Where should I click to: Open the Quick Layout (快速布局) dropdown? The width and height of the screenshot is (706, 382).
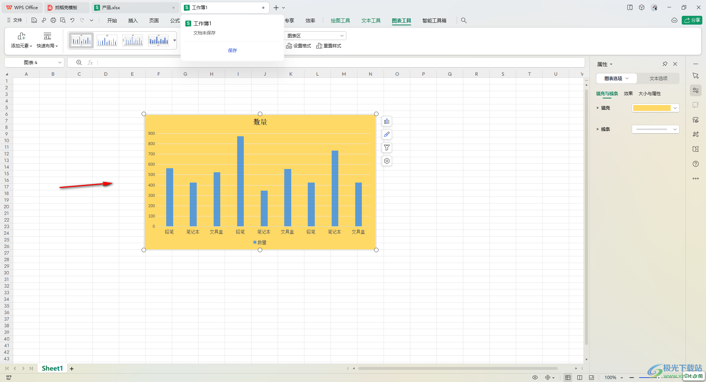click(x=47, y=40)
